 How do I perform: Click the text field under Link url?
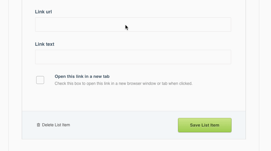point(133,25)
